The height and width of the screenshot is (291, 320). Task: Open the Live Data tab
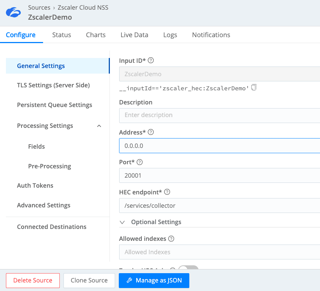(134, 35)
